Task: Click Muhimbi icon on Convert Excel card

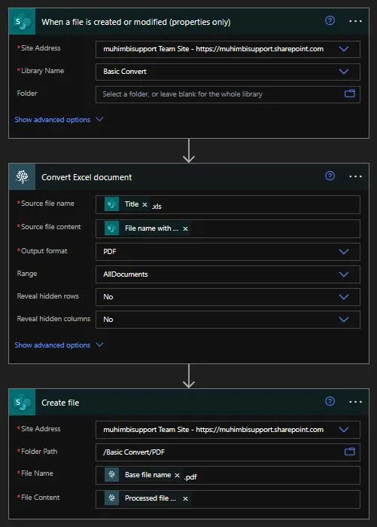Action: coord(22,176)
